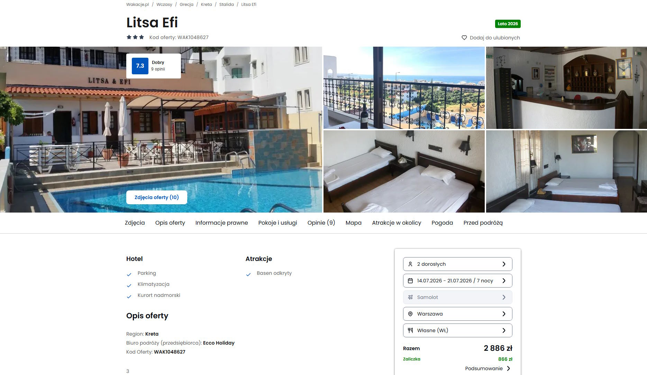Screen dimensions: 647x375
Task: Click the airplane icon next to Samolot
Action: point(410,297)
